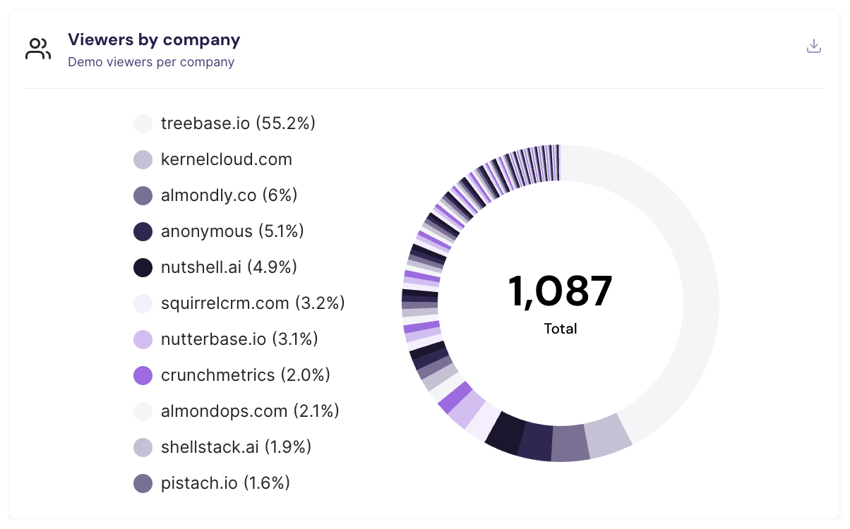Click the download export icon
The width and height of the screenshot is (850, 529).
pyautogui.click(x=813, y=45)
